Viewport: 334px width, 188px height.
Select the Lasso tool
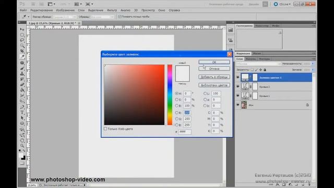pos(22,40)
